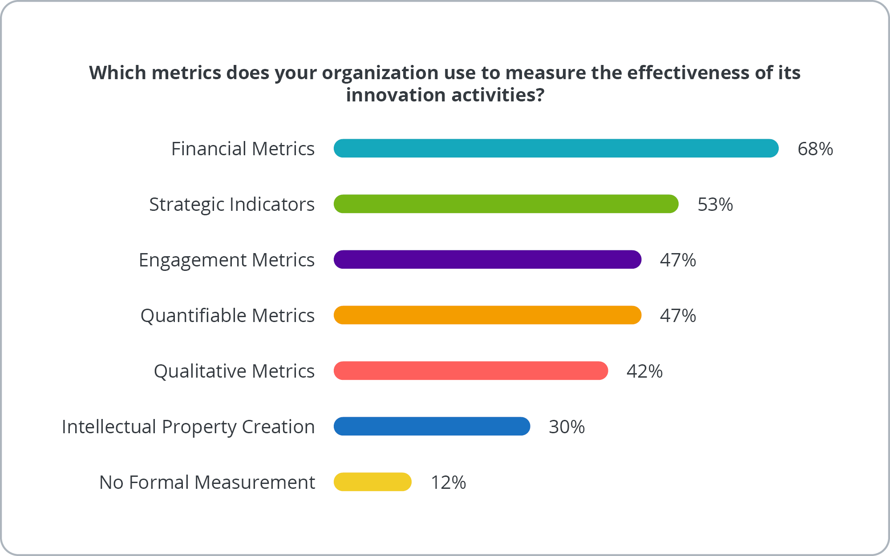The image size is (890, 556).
Task: Click the purple Engagement Metrics bar
Action: point(487,259)
